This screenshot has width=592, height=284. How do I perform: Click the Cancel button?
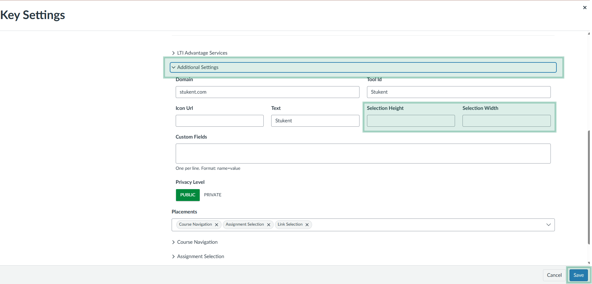tap(554, 275)
